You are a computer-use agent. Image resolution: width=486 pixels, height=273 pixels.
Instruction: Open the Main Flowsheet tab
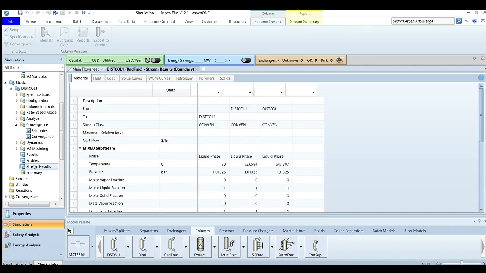pos(85,69)
